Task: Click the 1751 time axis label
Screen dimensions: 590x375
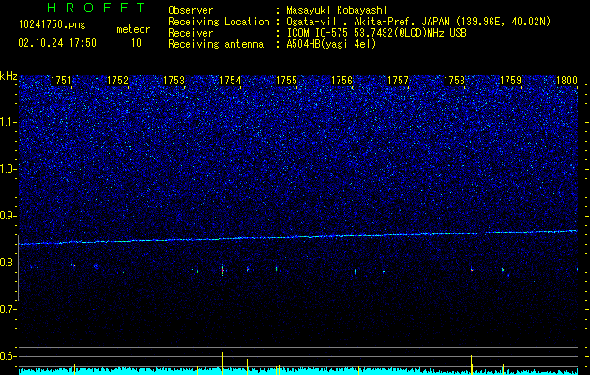Action: (61, 81)
